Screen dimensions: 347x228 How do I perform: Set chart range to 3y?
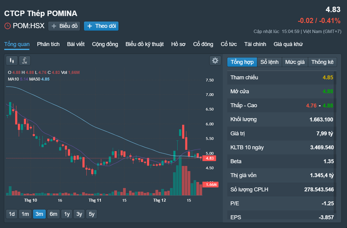click(x=79, y=214)
